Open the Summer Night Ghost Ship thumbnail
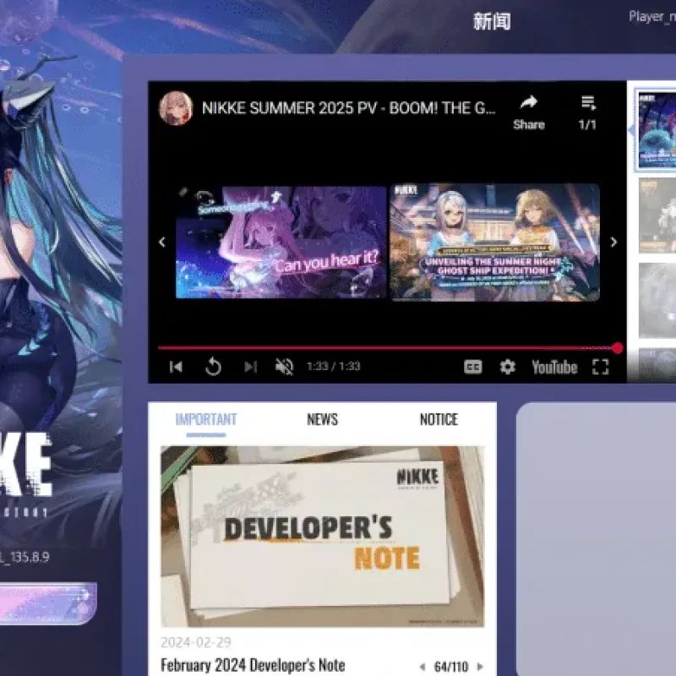676x676 pixels. point(494,243)
